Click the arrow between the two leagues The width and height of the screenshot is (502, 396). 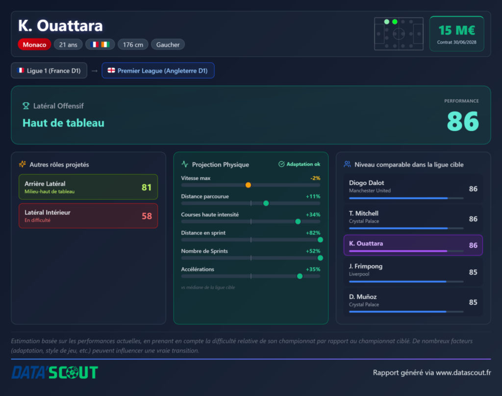pos(95,70)
